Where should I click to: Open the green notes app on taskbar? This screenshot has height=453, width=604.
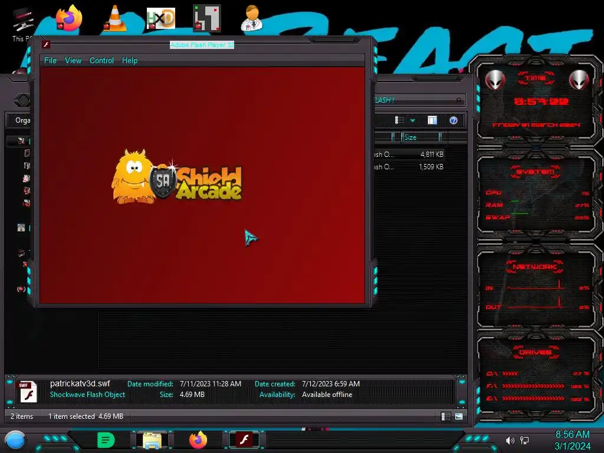[106, 440]
